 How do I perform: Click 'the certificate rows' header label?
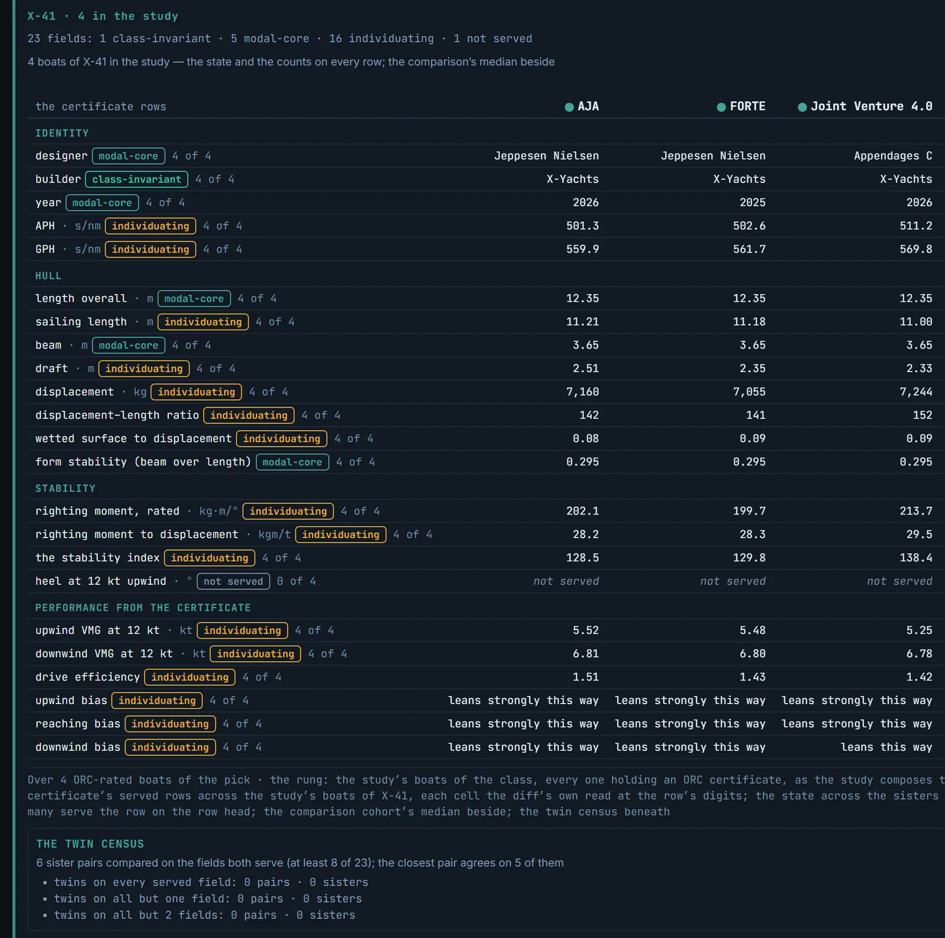click(x=100, y=107)
